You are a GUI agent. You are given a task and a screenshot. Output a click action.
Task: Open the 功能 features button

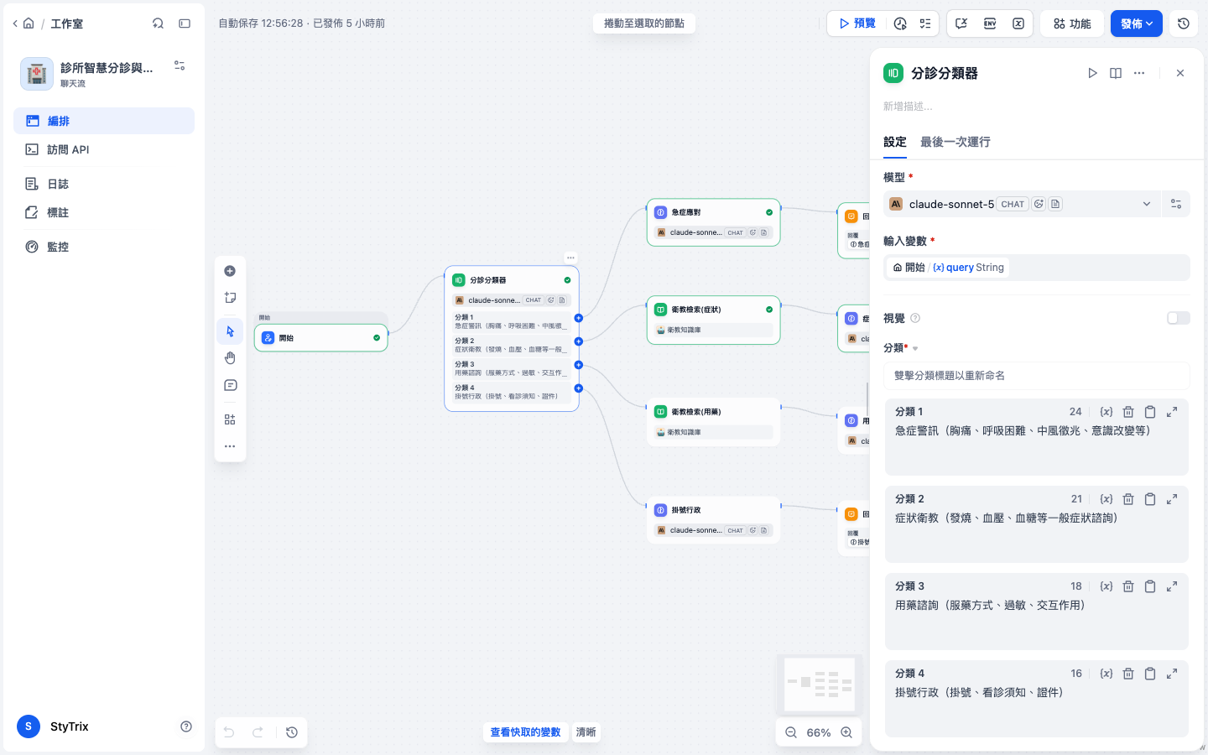(x=1072, y=23)
